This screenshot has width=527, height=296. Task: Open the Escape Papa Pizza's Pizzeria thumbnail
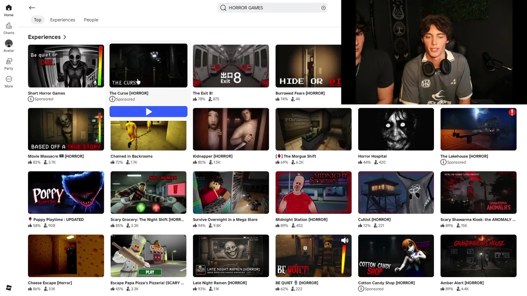[x=148, y=256]
